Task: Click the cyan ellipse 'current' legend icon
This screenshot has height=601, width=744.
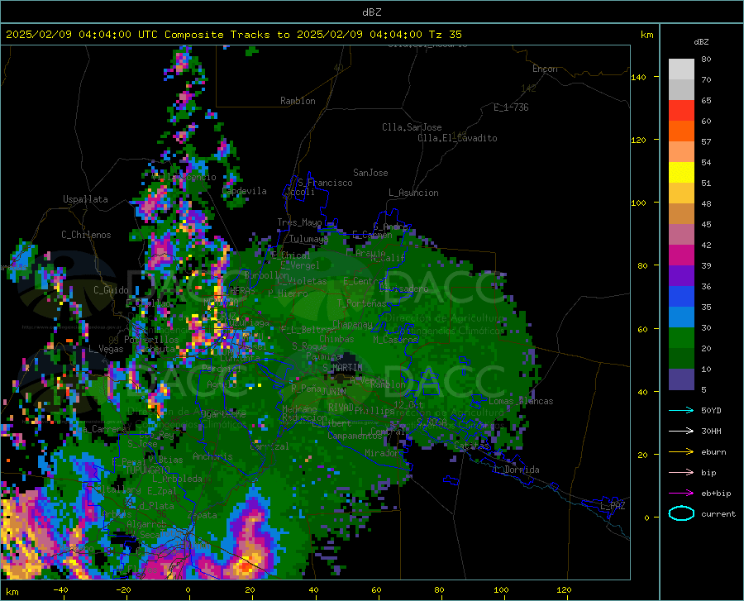Action: coord(681,513)
